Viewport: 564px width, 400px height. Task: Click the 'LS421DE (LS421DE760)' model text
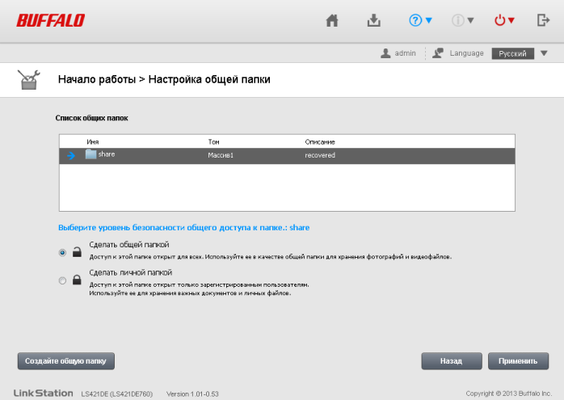pyautogui.click(x=117, y=394)
